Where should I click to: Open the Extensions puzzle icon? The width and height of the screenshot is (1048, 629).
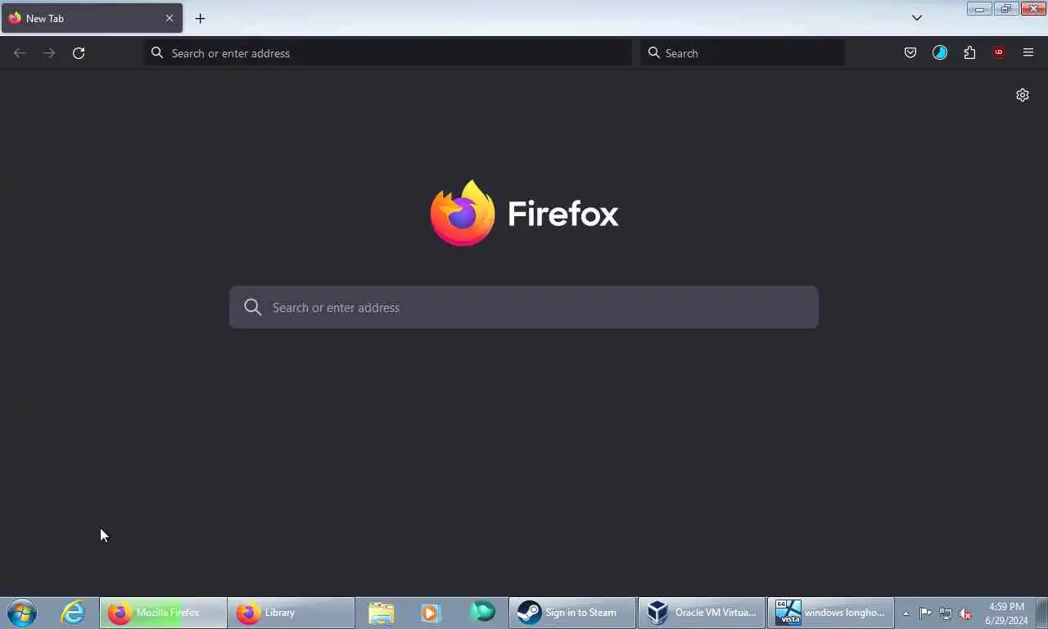969,53
